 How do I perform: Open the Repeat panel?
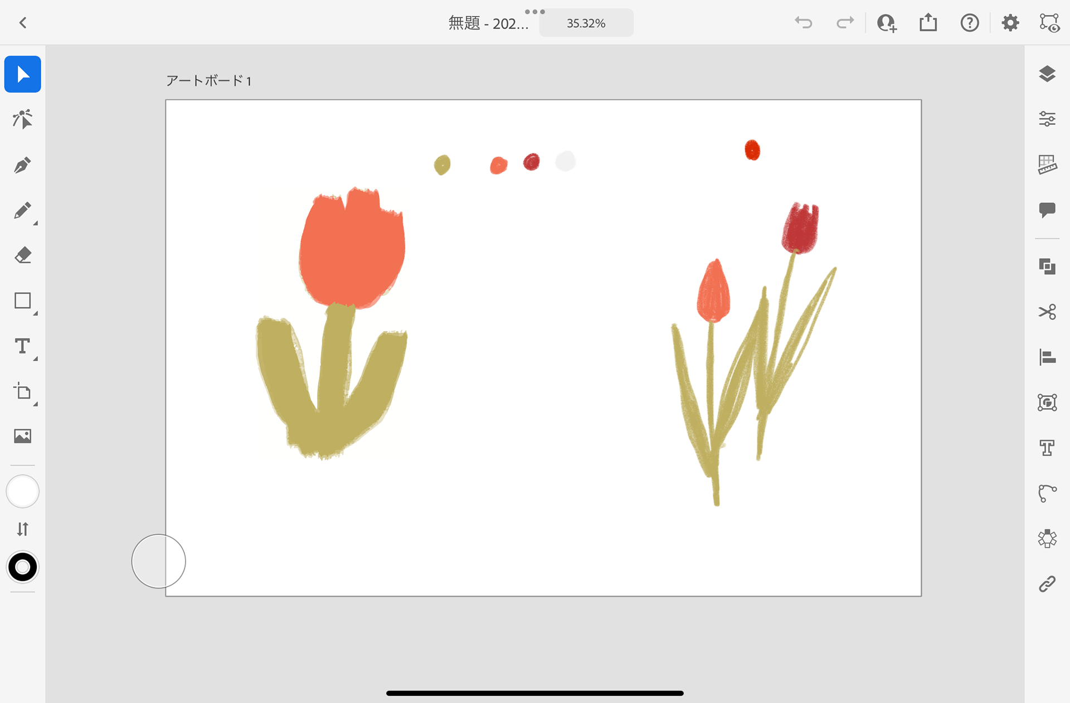[1048, 539]
